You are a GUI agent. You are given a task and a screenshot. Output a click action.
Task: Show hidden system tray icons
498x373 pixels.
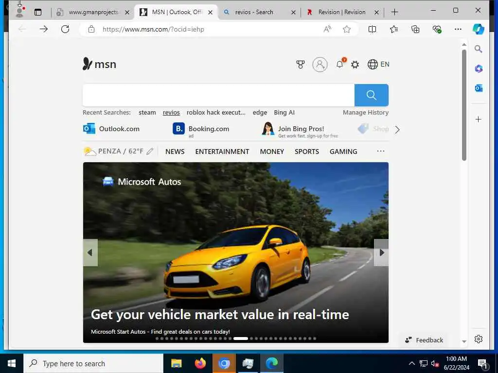click(x=411, y=363)
